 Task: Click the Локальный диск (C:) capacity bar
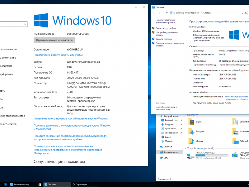point(212,155)
